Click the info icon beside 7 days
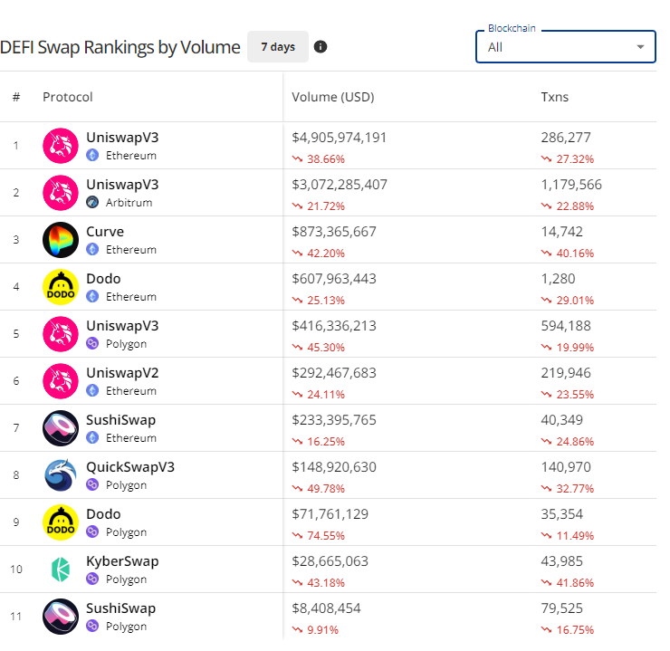This screenshot has width=670, height=651. 321,47
